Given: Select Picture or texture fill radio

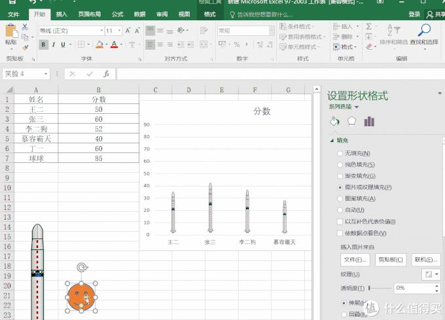Looking at the screenshot, I should click(340, 188).
